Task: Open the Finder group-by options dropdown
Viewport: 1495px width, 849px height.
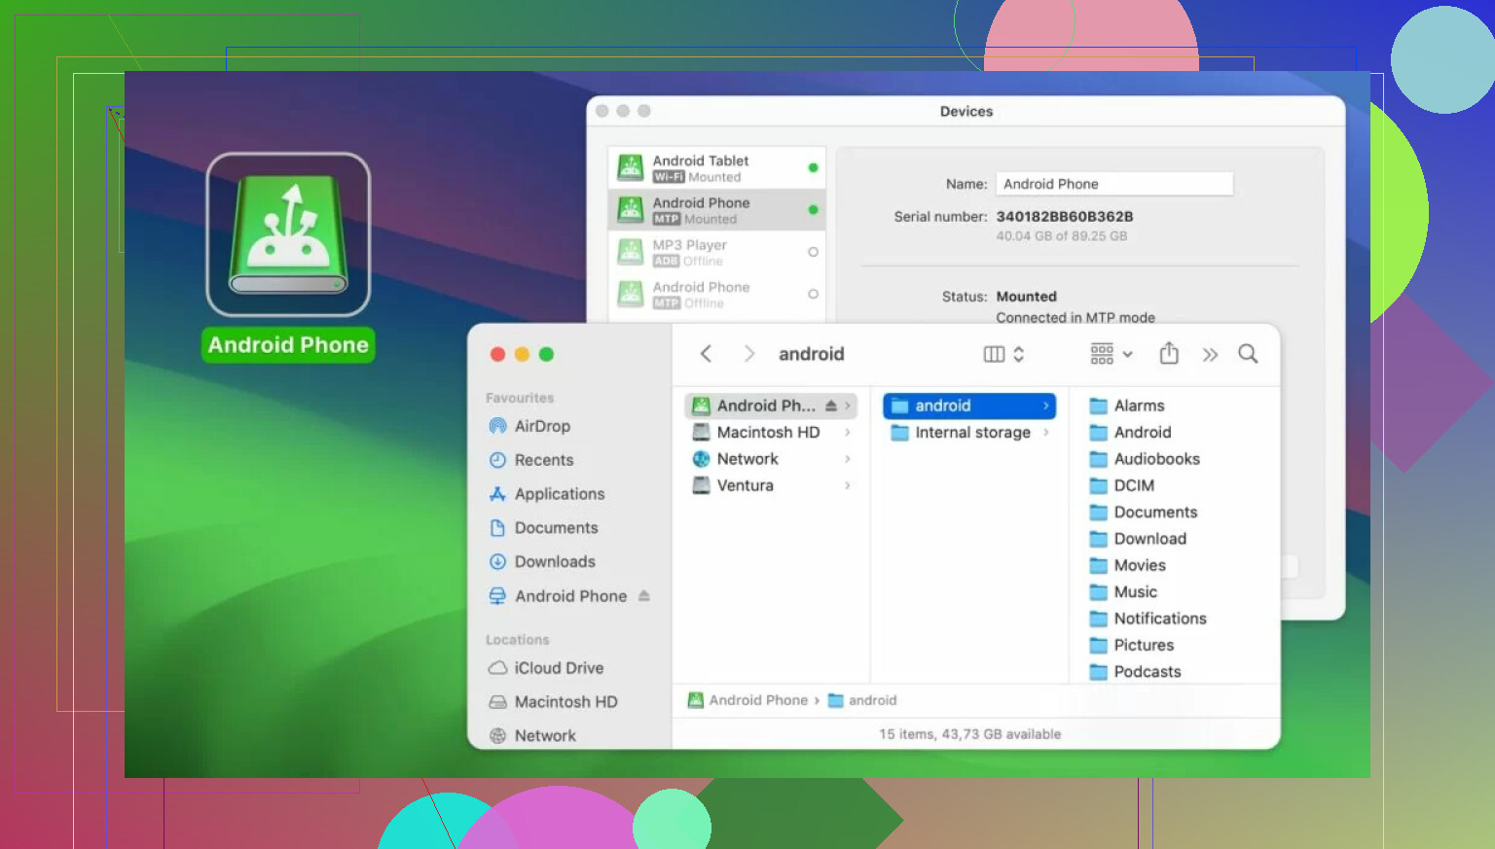Action: [1112, 354]
